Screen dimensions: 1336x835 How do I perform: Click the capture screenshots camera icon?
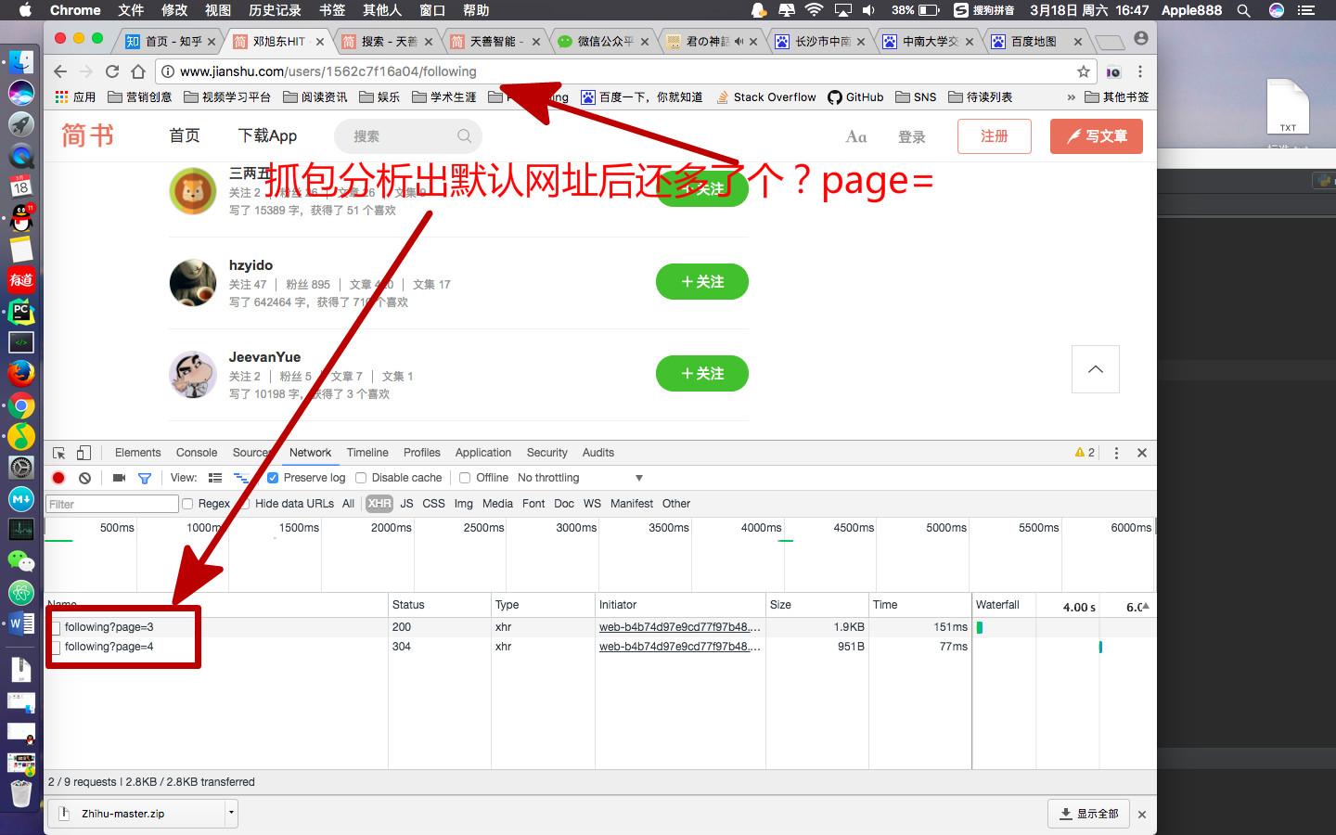click(x=119, y=478)
